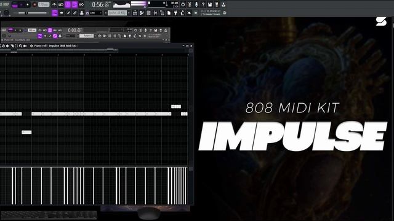
Task: Click the stop button in the main transport
Action: [x=28, y=5]
